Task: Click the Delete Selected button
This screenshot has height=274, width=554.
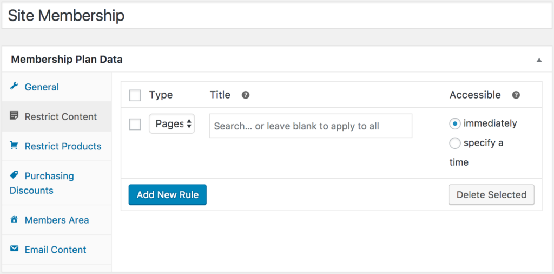Action: (491, 195)
